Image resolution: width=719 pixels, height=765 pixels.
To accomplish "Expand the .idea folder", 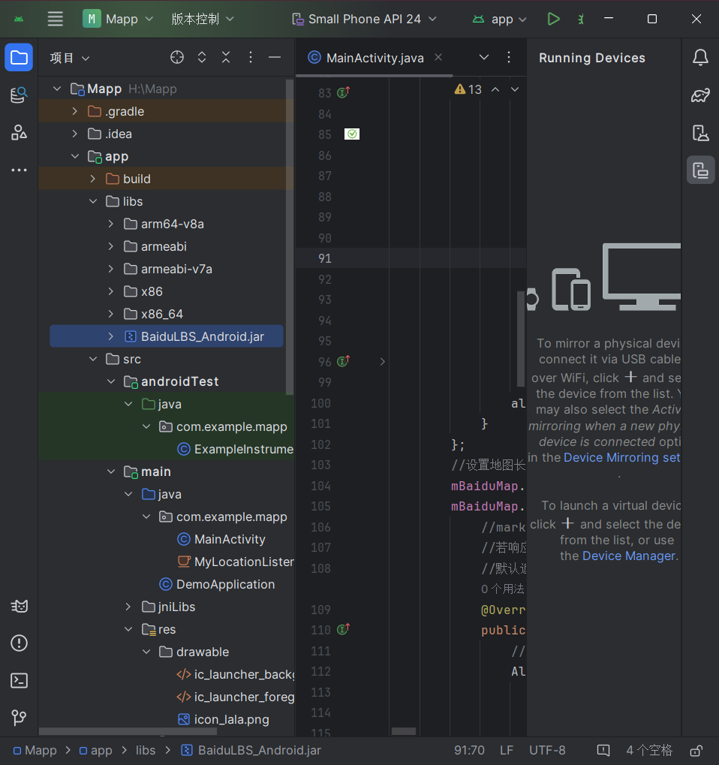I will pyautogui.click(x=74, y=134).
